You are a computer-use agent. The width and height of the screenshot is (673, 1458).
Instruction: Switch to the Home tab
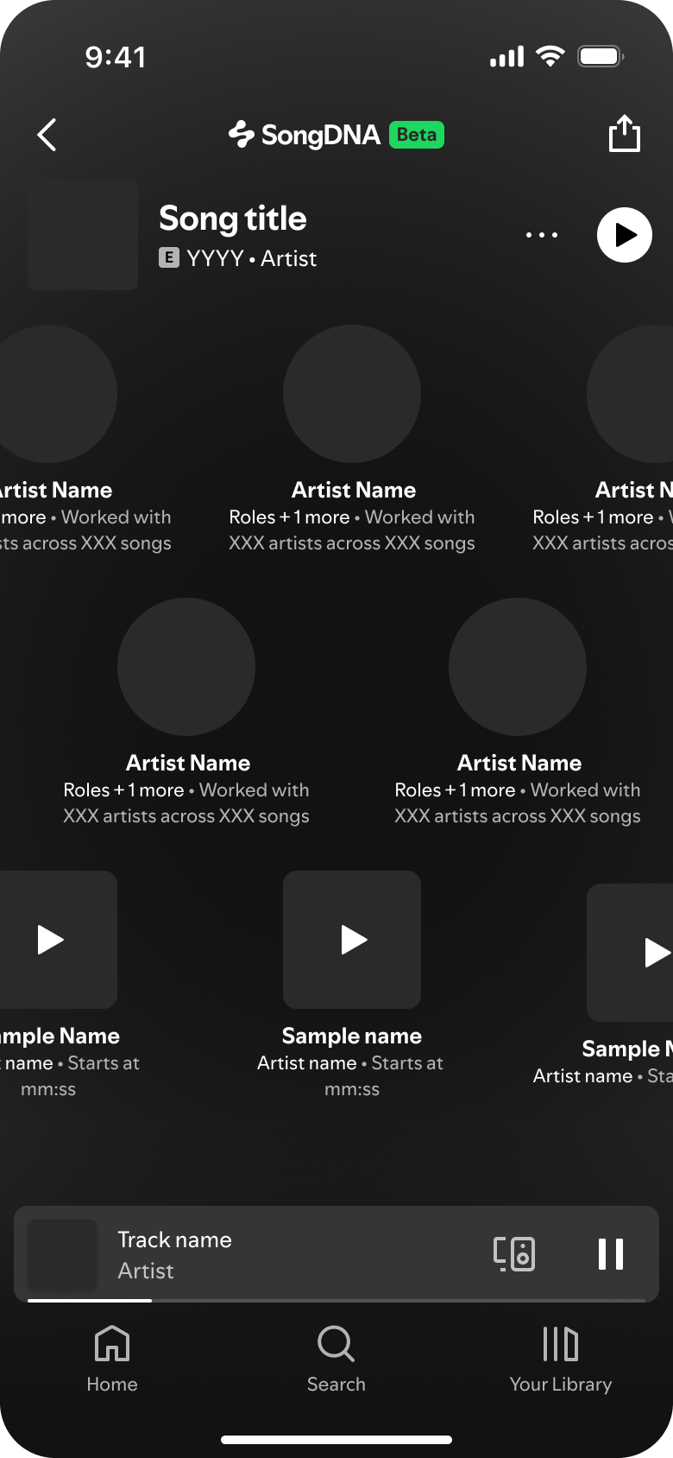coord(112,1360)
